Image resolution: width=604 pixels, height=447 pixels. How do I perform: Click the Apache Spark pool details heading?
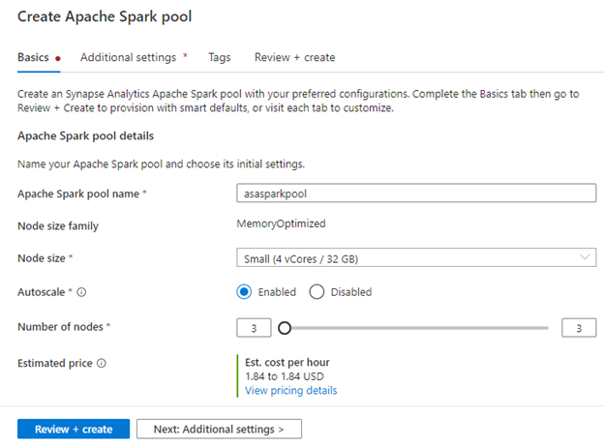pos(85,135)
